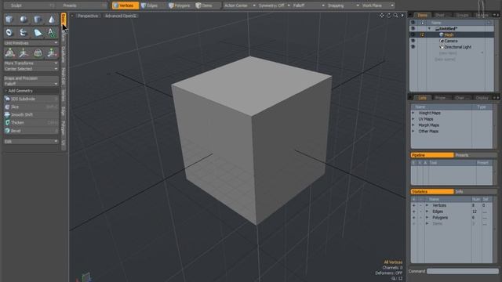Expand the Morph Maps list
Image resolution: width=502 pixels, height=282 pixels.
click(413, 125)
